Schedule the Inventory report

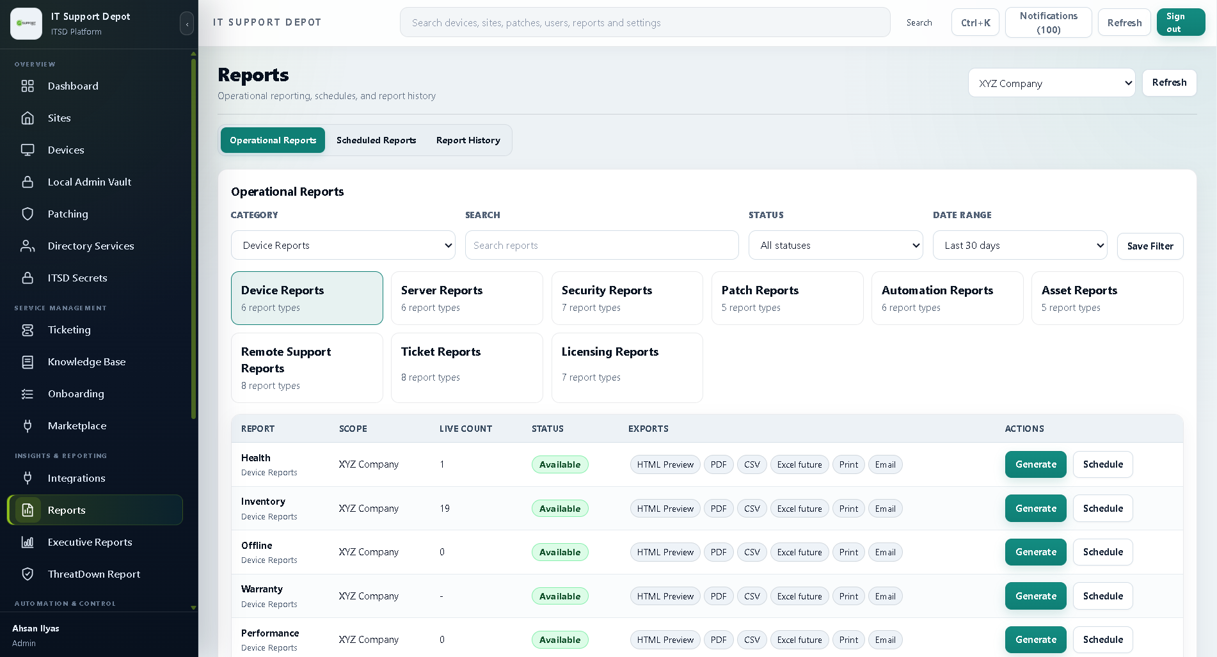1102,509
